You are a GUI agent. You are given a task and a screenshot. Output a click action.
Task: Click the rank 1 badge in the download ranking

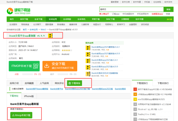click(x=135, y=89)
